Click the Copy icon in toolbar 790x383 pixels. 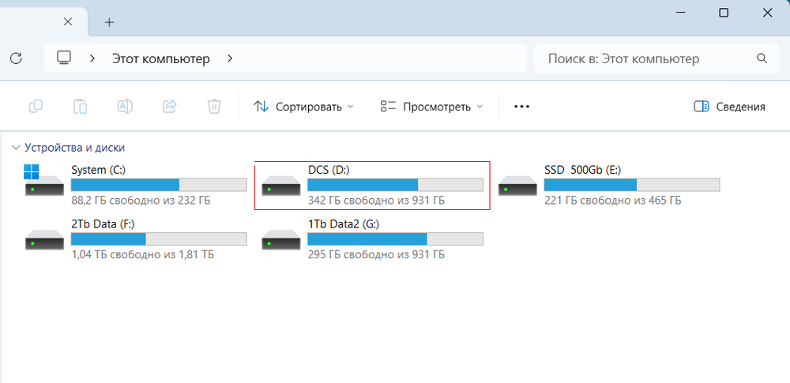[x=36, y=107]
